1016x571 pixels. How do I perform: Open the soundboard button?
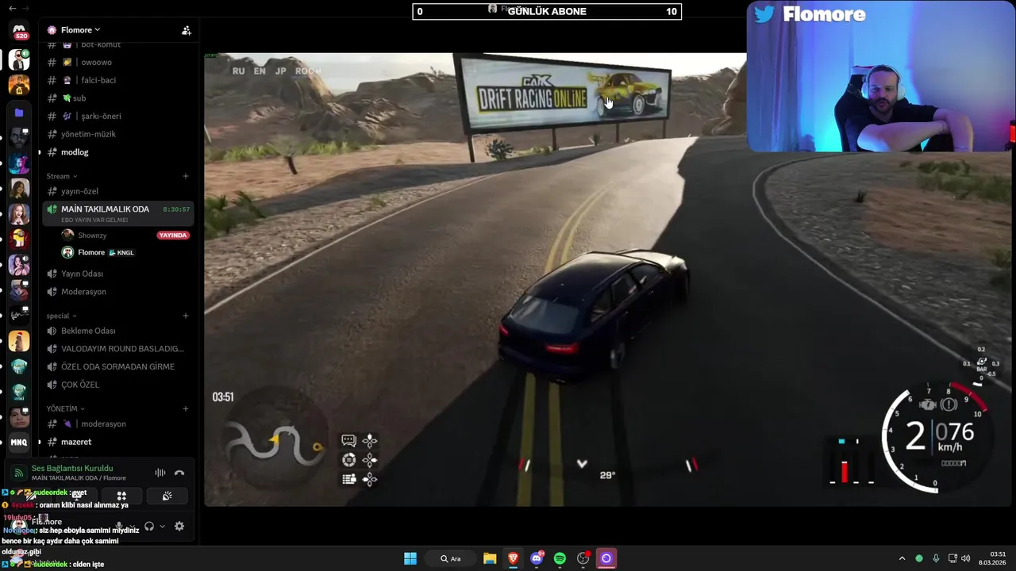click(167, 496)
